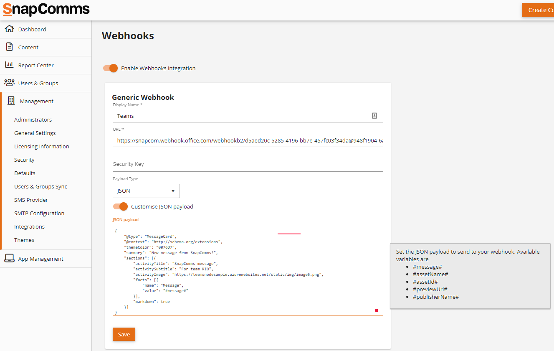Click the '#publisherName#' variable in the tooltip
This screenshot has width=554, height=351.
pyautogui.click(x=435, y=297)
